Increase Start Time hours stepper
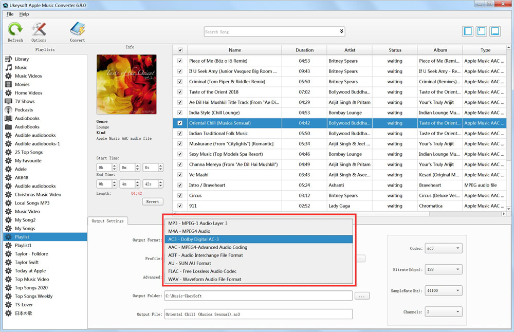This screenshot has width=514, height=332. coord(115,166)
